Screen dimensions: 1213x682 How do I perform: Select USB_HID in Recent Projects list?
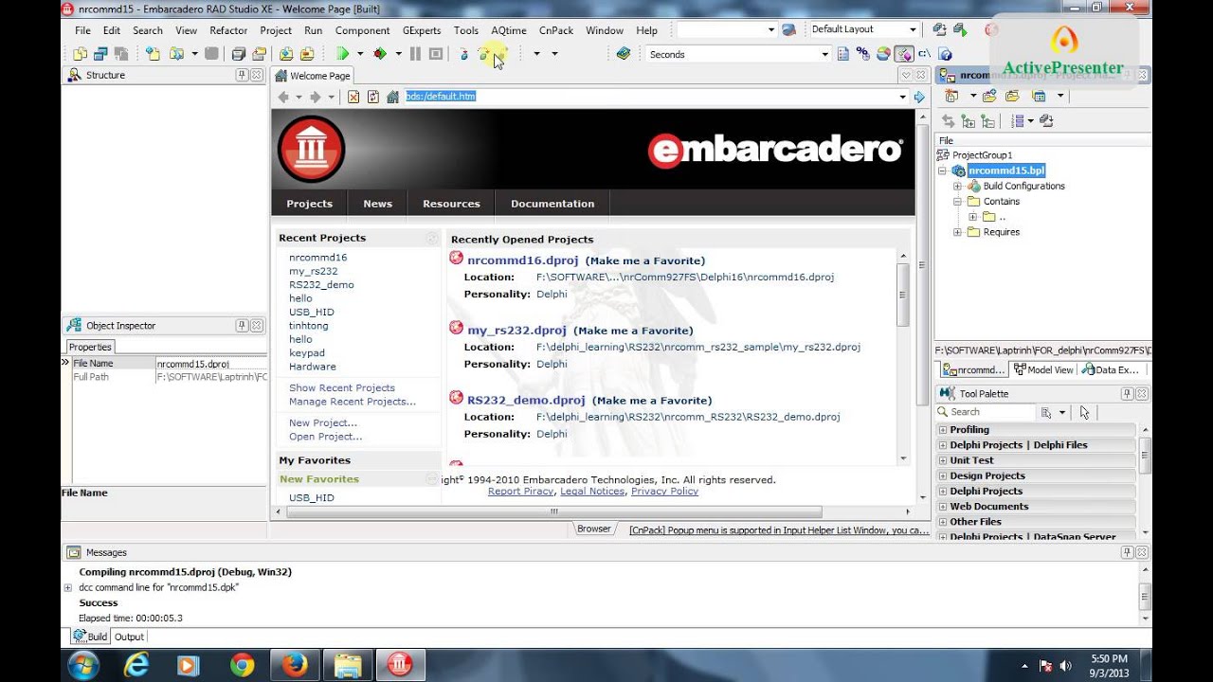(x=312, y=312)
